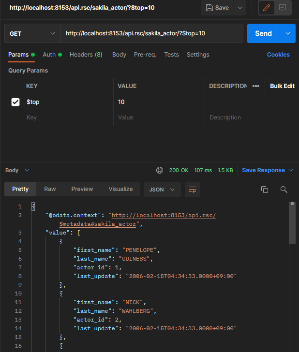Open the Save options dropdown arrow

240,8
